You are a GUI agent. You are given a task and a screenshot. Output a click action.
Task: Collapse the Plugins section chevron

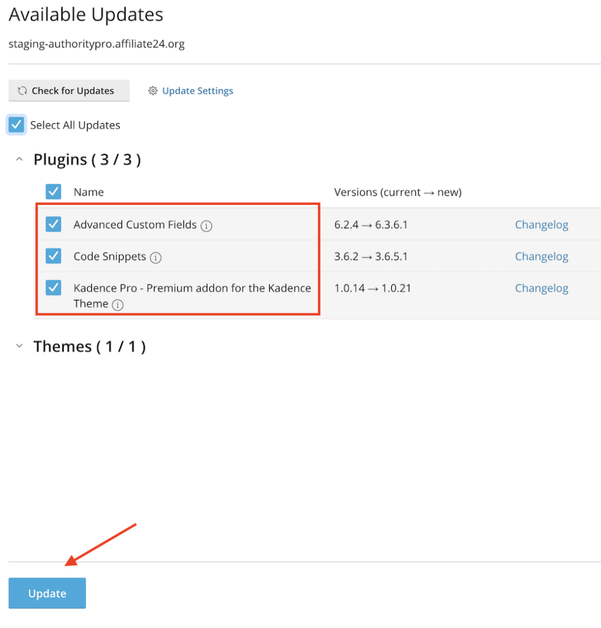pyautogui.click(x=20, y=159)
